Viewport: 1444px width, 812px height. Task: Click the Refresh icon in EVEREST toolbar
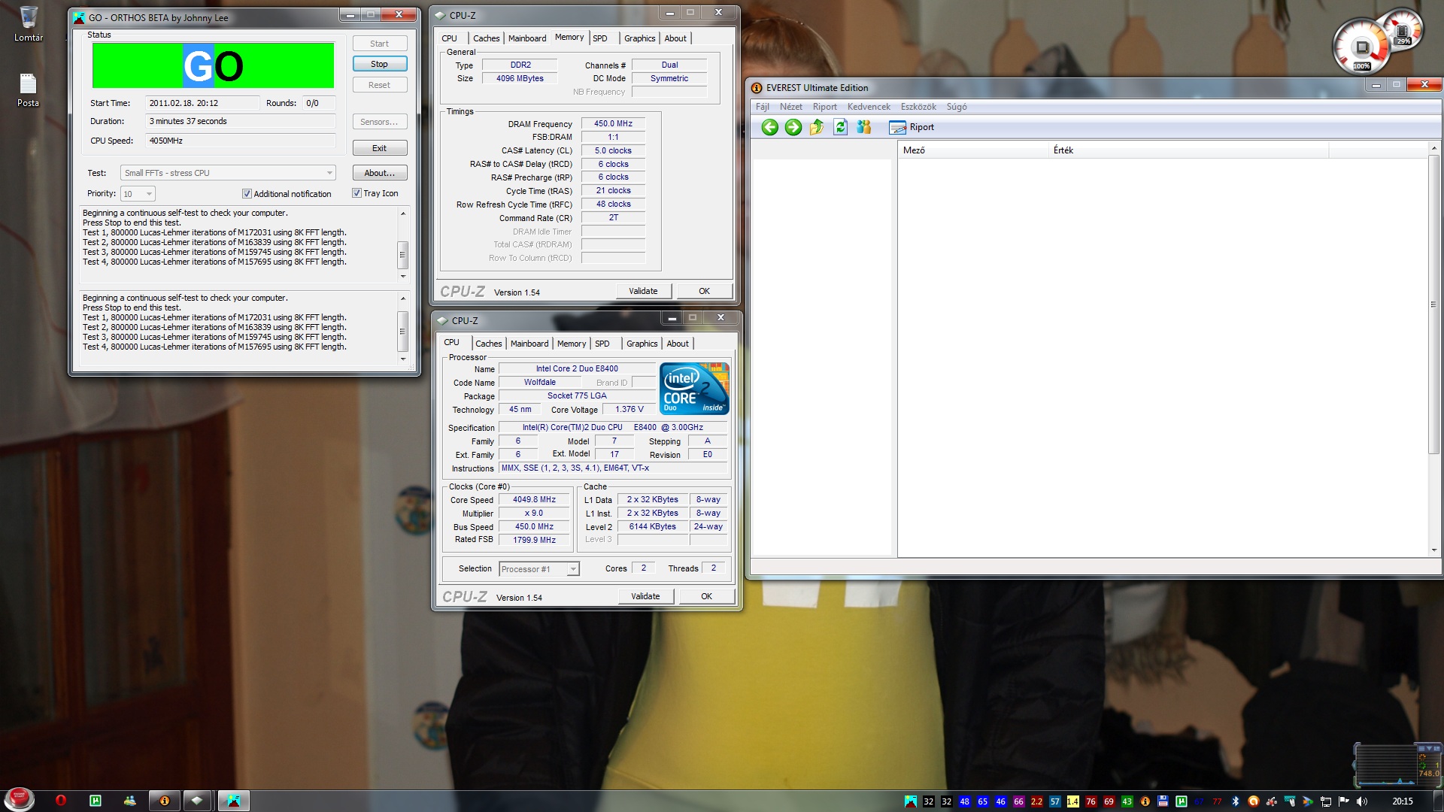click(840, 127)
